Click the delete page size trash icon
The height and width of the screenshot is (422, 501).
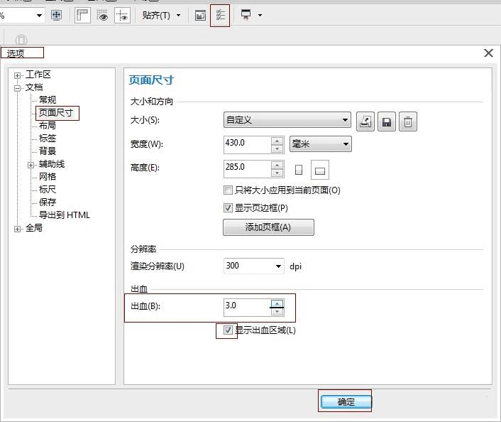click(408, 121)
